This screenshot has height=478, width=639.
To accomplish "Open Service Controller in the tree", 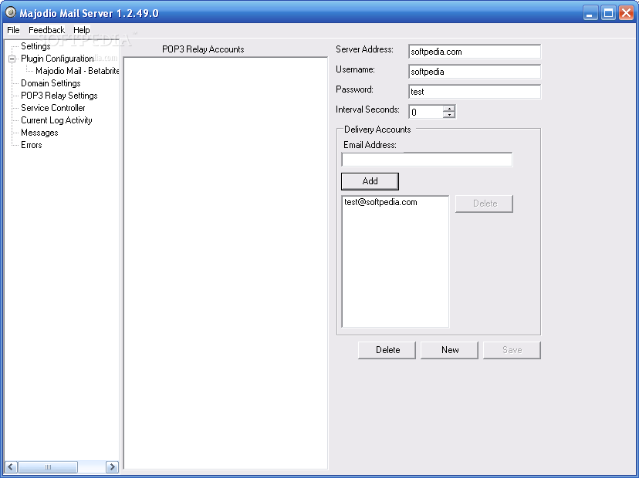I will click(53, 108).
